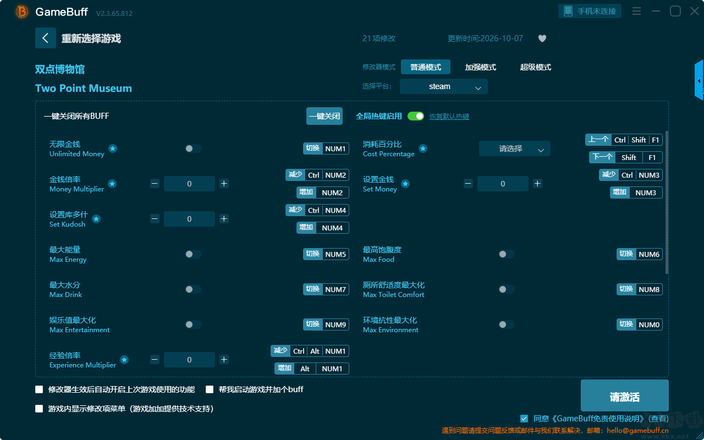Click star icon next to Set Money
Image resolution: width=704 pixels, height=440 pixels.
tap(405, 184)
